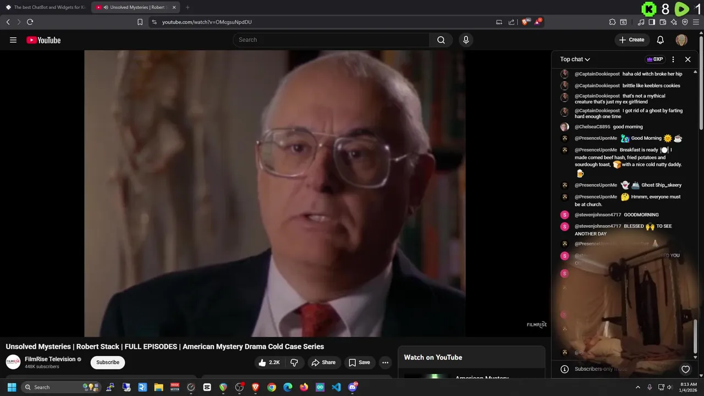Screen dimensions: 704x396
Task: Open Visual Studio Code from taskbar
Action: [336, 387]
